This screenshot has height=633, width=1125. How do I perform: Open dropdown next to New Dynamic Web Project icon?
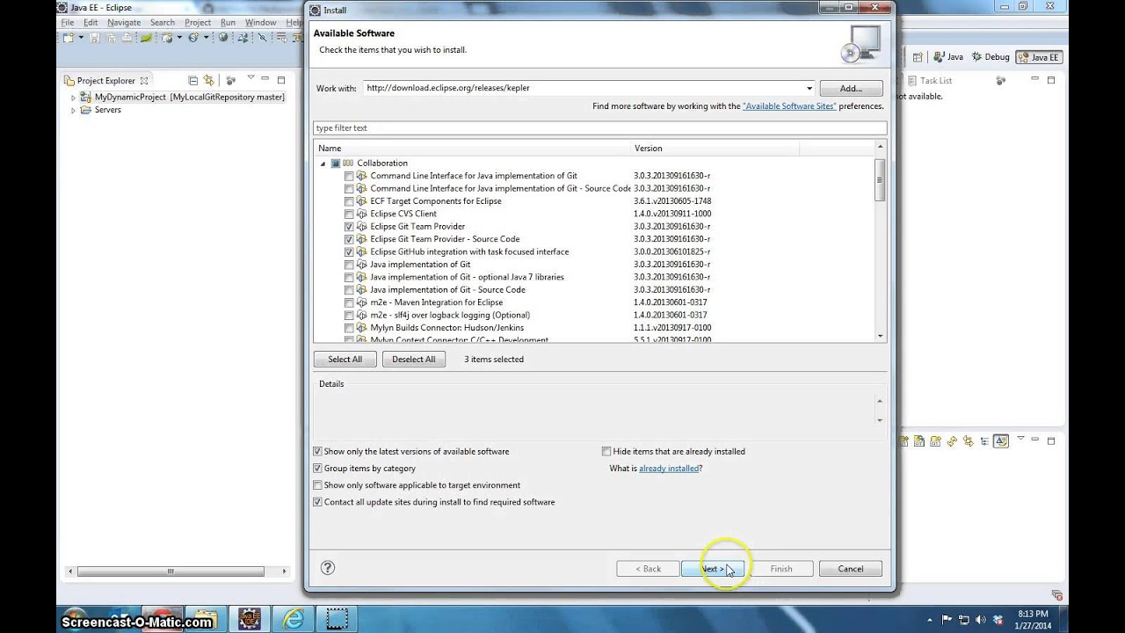[179, 38]
